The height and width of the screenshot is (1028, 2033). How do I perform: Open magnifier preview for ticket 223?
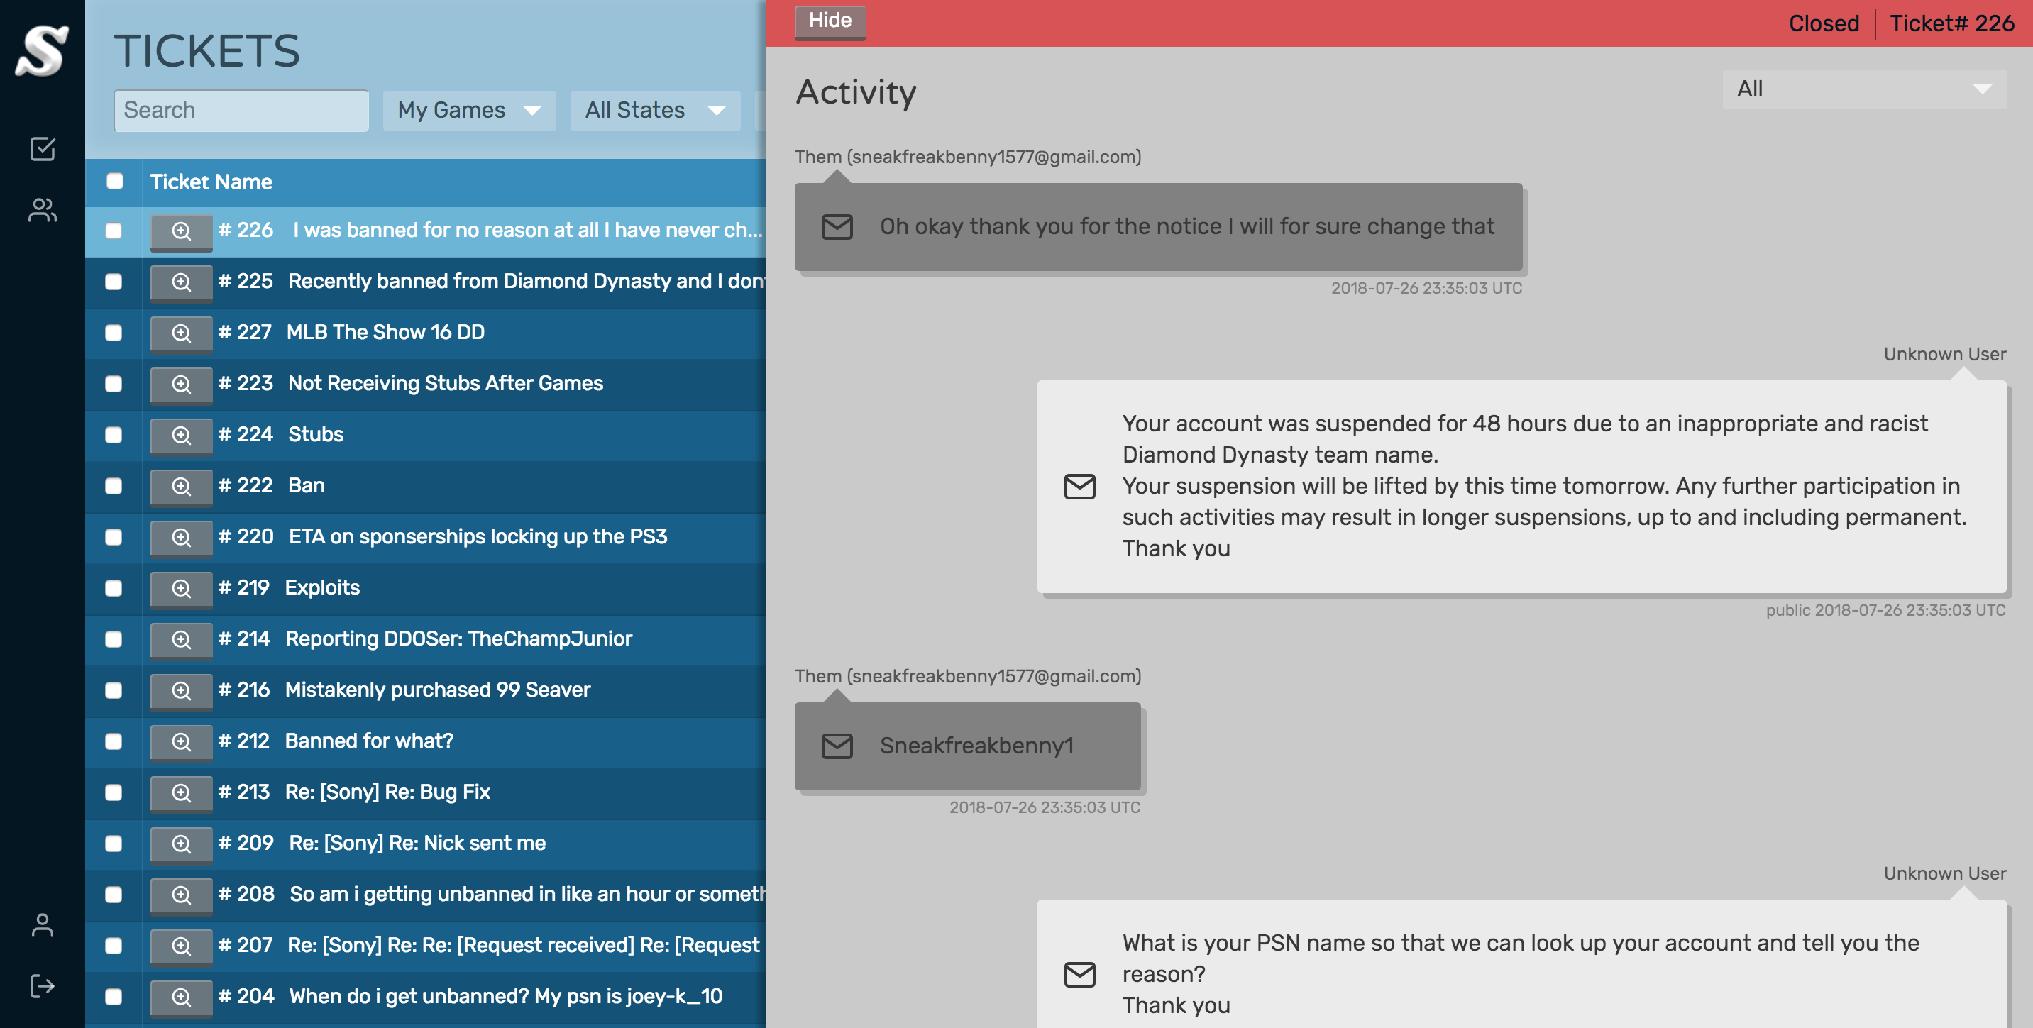click(x=181, y=385)
